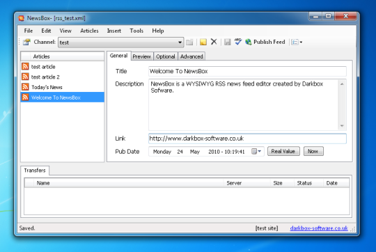Open the Tools menu

136,31
